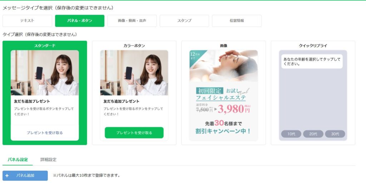The width and height of the screenshot is (366, 185).
Task: Pick the スタンプ message type
Action: 184,21
